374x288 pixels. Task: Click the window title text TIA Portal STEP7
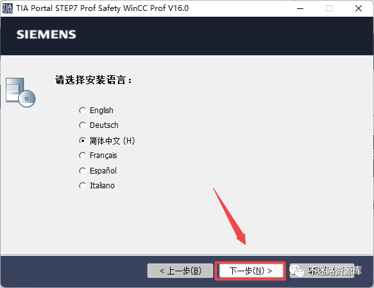(103, 8)
